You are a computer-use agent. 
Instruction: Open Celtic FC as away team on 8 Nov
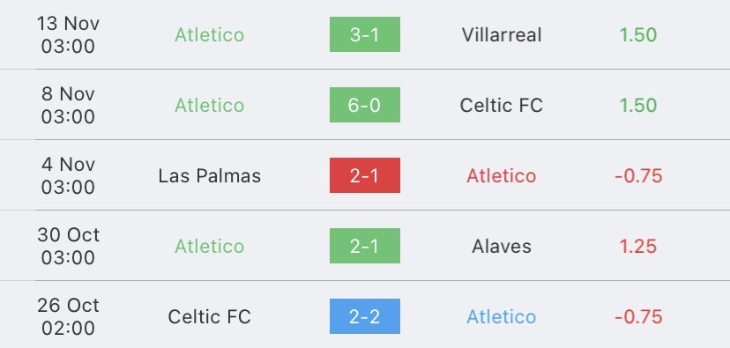(x=502, y=105)
